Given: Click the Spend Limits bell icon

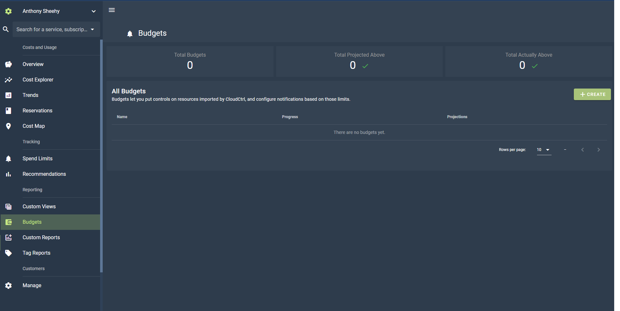Looking at the screenshot, I should click(x=8, y=159).
